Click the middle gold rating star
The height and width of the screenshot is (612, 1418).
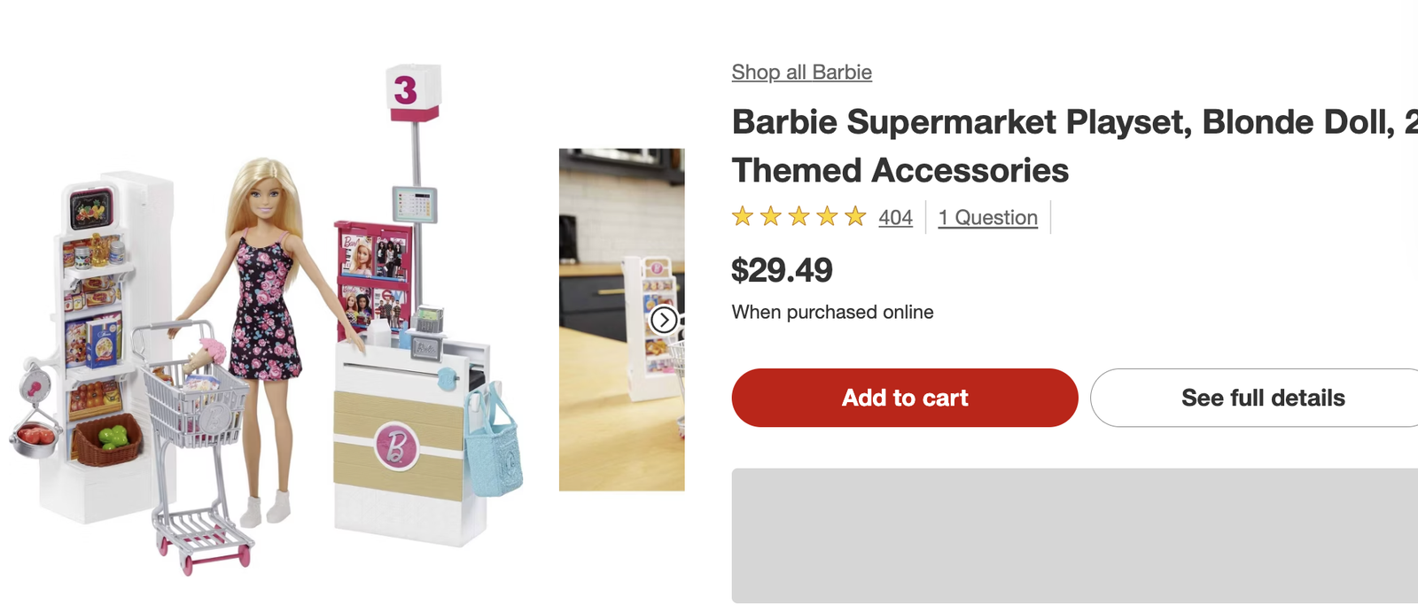(799, 216)
